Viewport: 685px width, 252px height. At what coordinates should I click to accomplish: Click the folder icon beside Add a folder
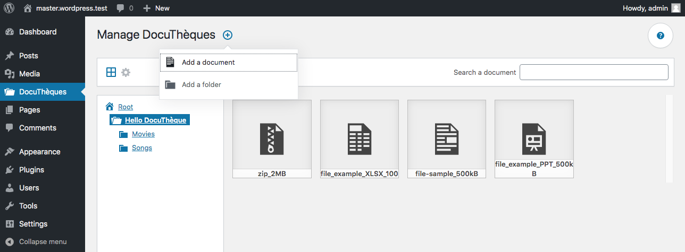click(x=170, y=84)
